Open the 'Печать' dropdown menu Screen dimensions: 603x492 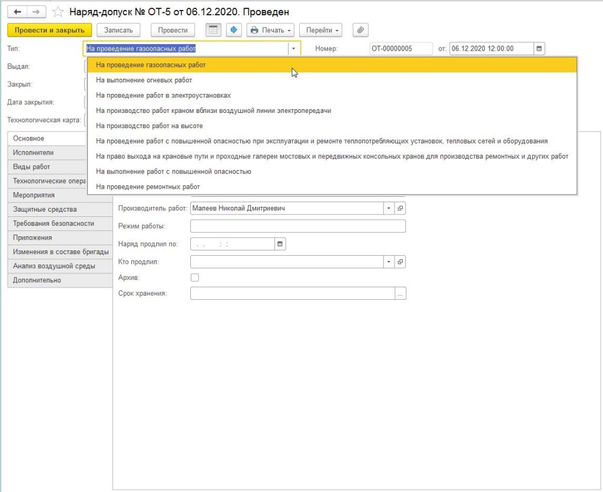coord(271,30)
